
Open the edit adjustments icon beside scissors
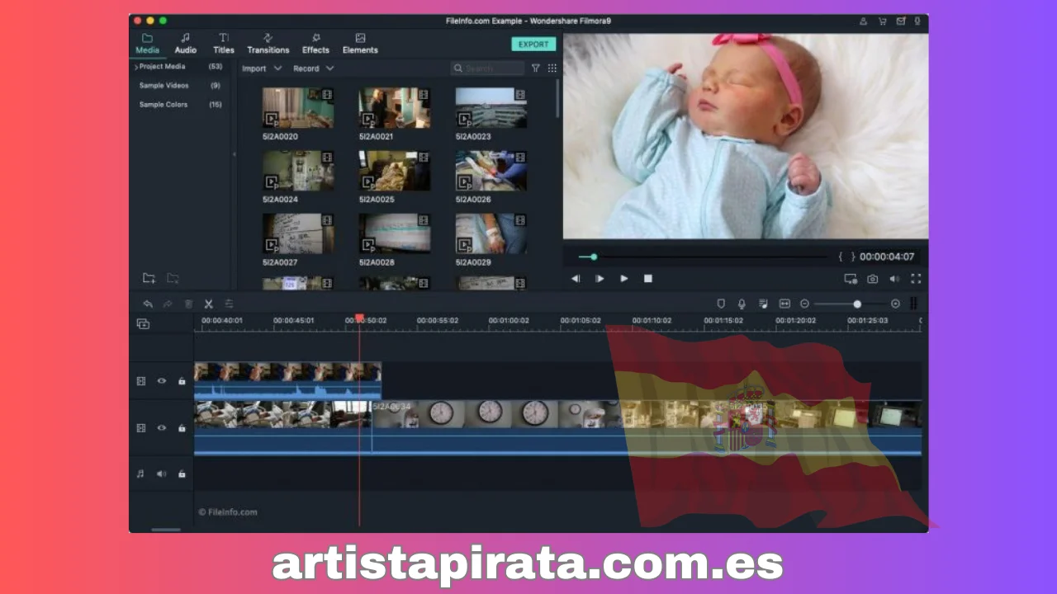230,304
